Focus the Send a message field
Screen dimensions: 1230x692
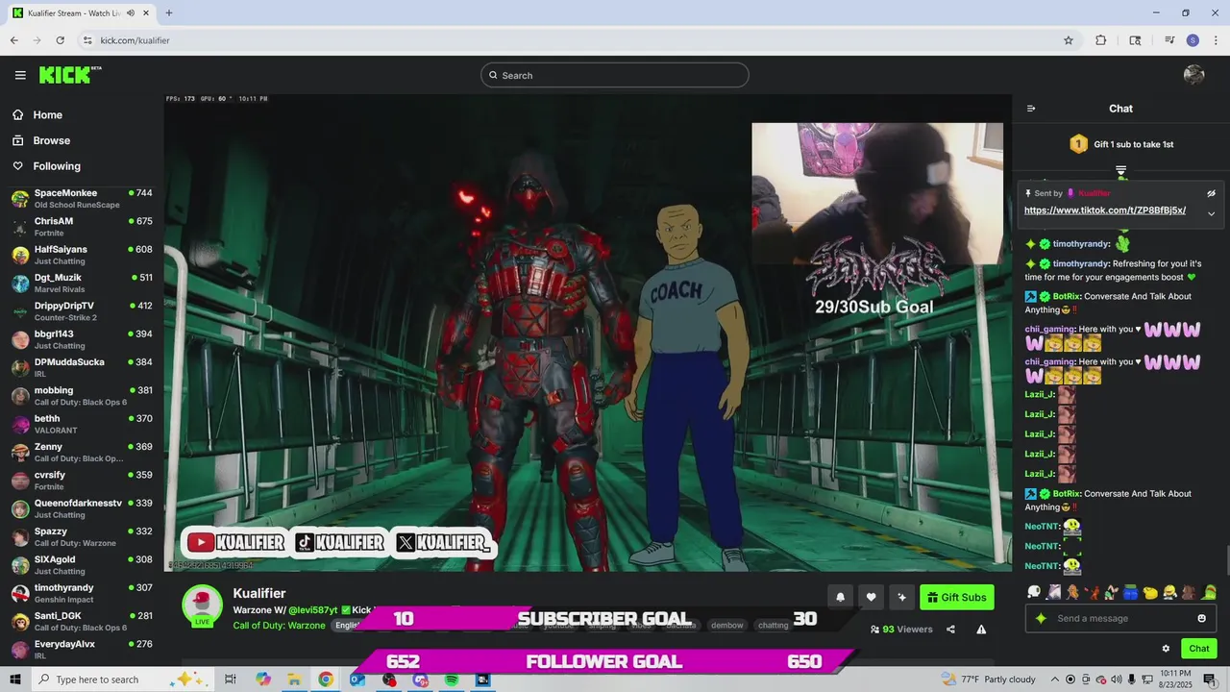(x=1120, y=618)
